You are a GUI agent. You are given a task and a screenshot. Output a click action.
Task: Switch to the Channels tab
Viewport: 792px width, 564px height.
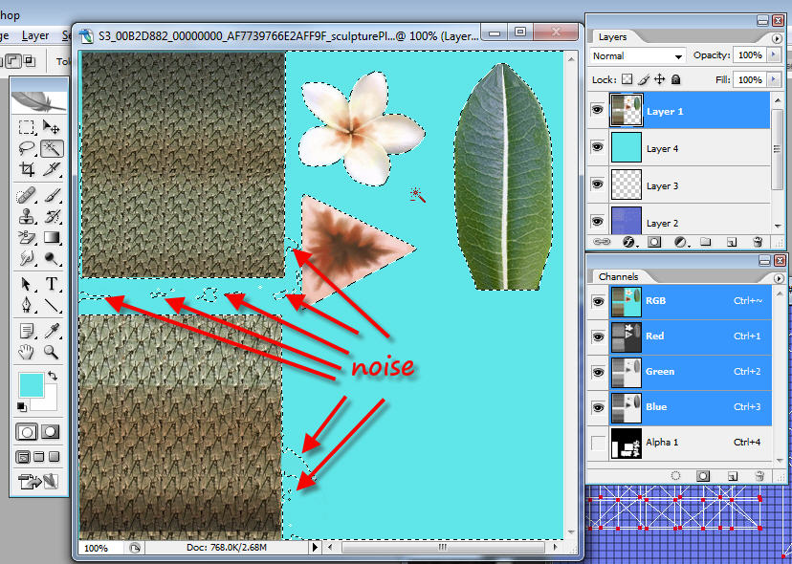(x=618, y=276)
